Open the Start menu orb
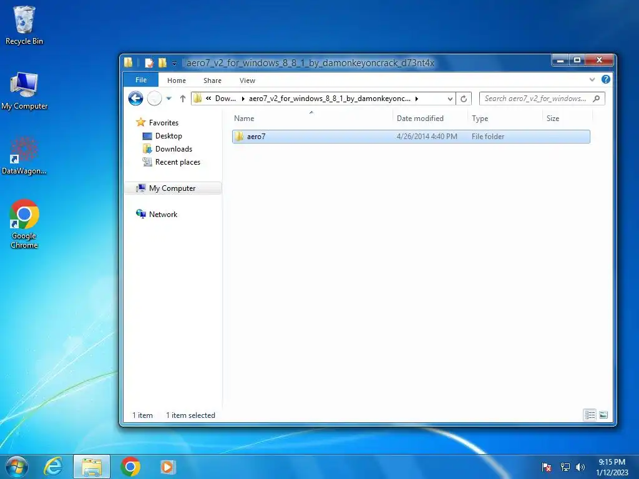The image size is (639, 479). point(17,467)
